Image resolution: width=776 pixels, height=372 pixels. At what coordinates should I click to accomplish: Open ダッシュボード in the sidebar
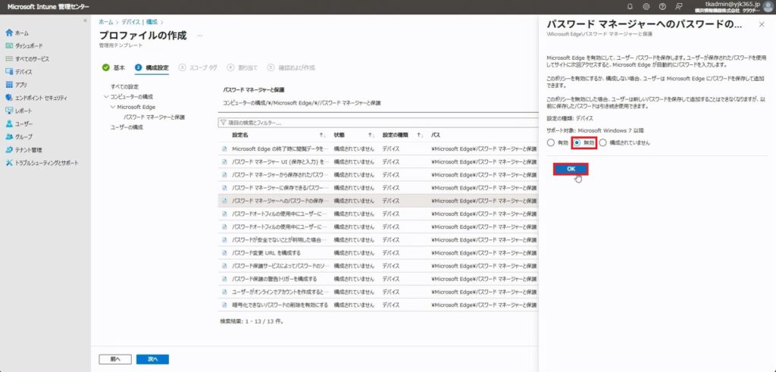pyautogui.click(x=23, y=46)
